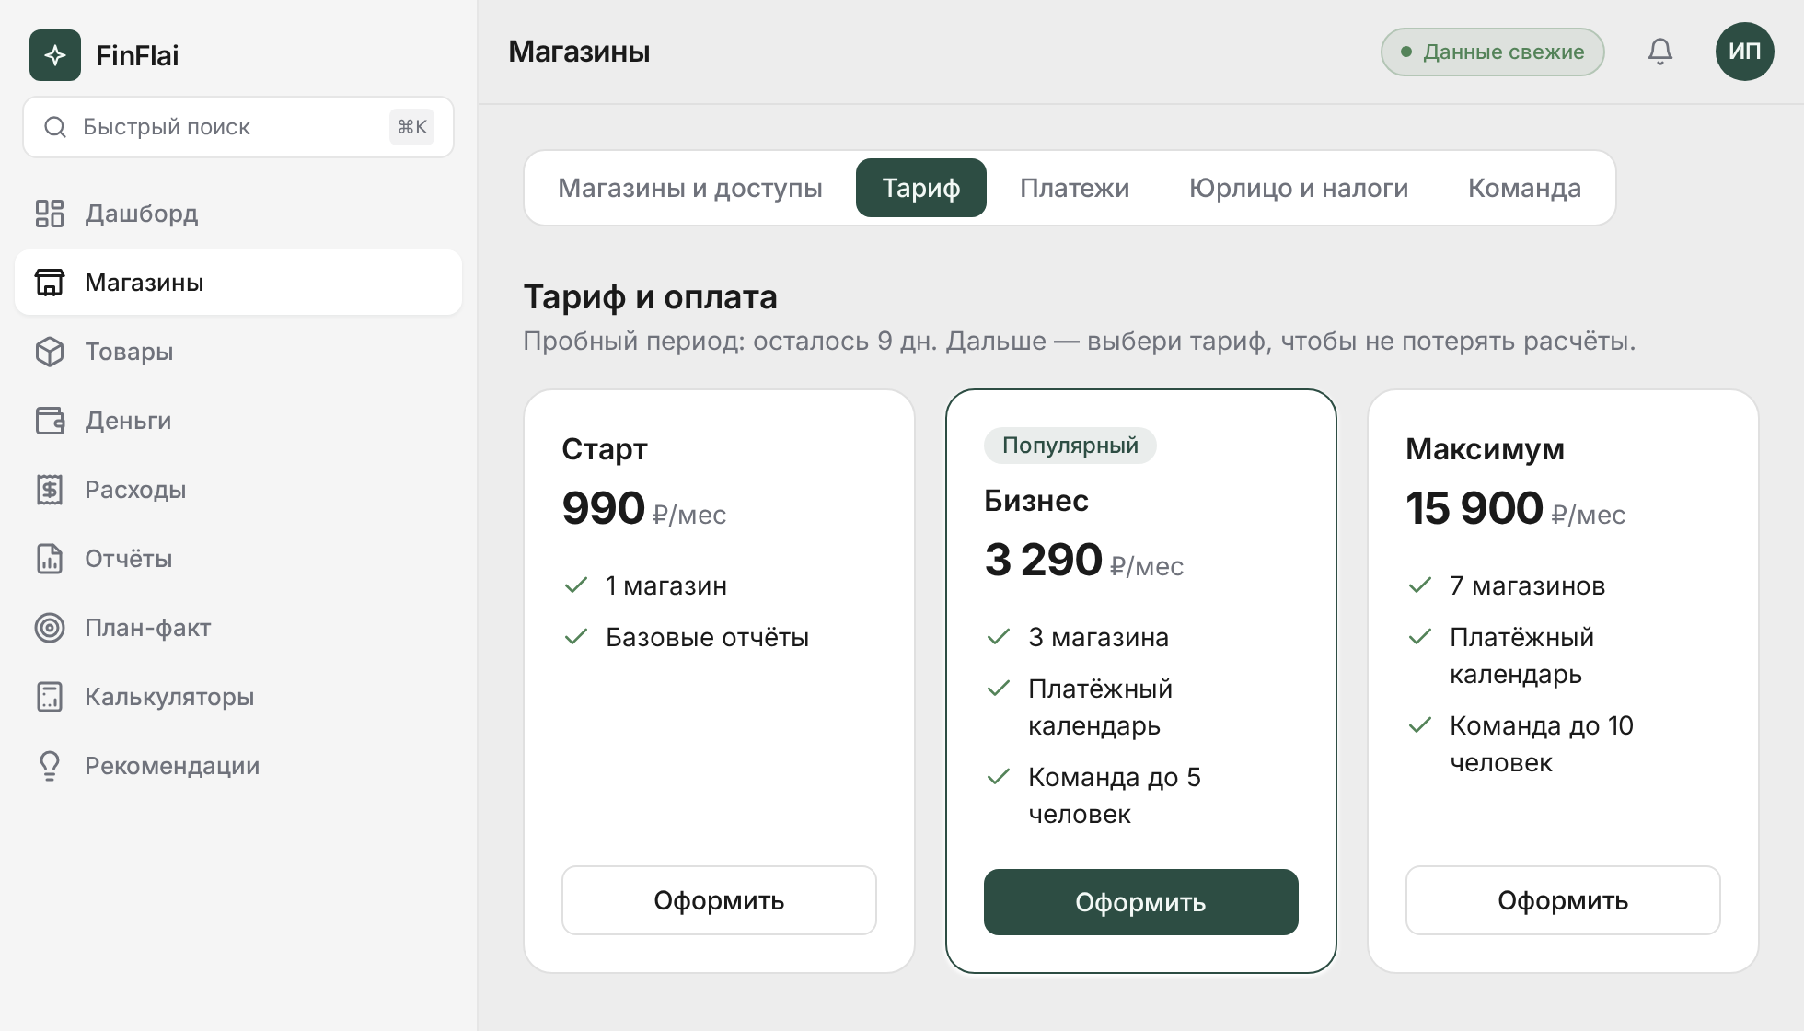Go to Отчёты in sidebar
Viewport: 1804px width, 1031px height.
238,559
